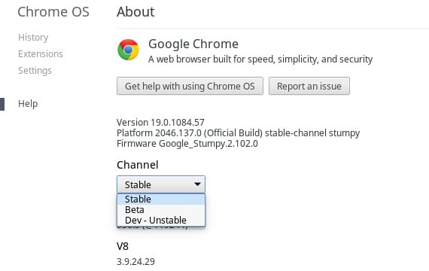Click the Google Chrome logo icon
The height and width of the screenshot is (271, 429).
coord(128,50)
